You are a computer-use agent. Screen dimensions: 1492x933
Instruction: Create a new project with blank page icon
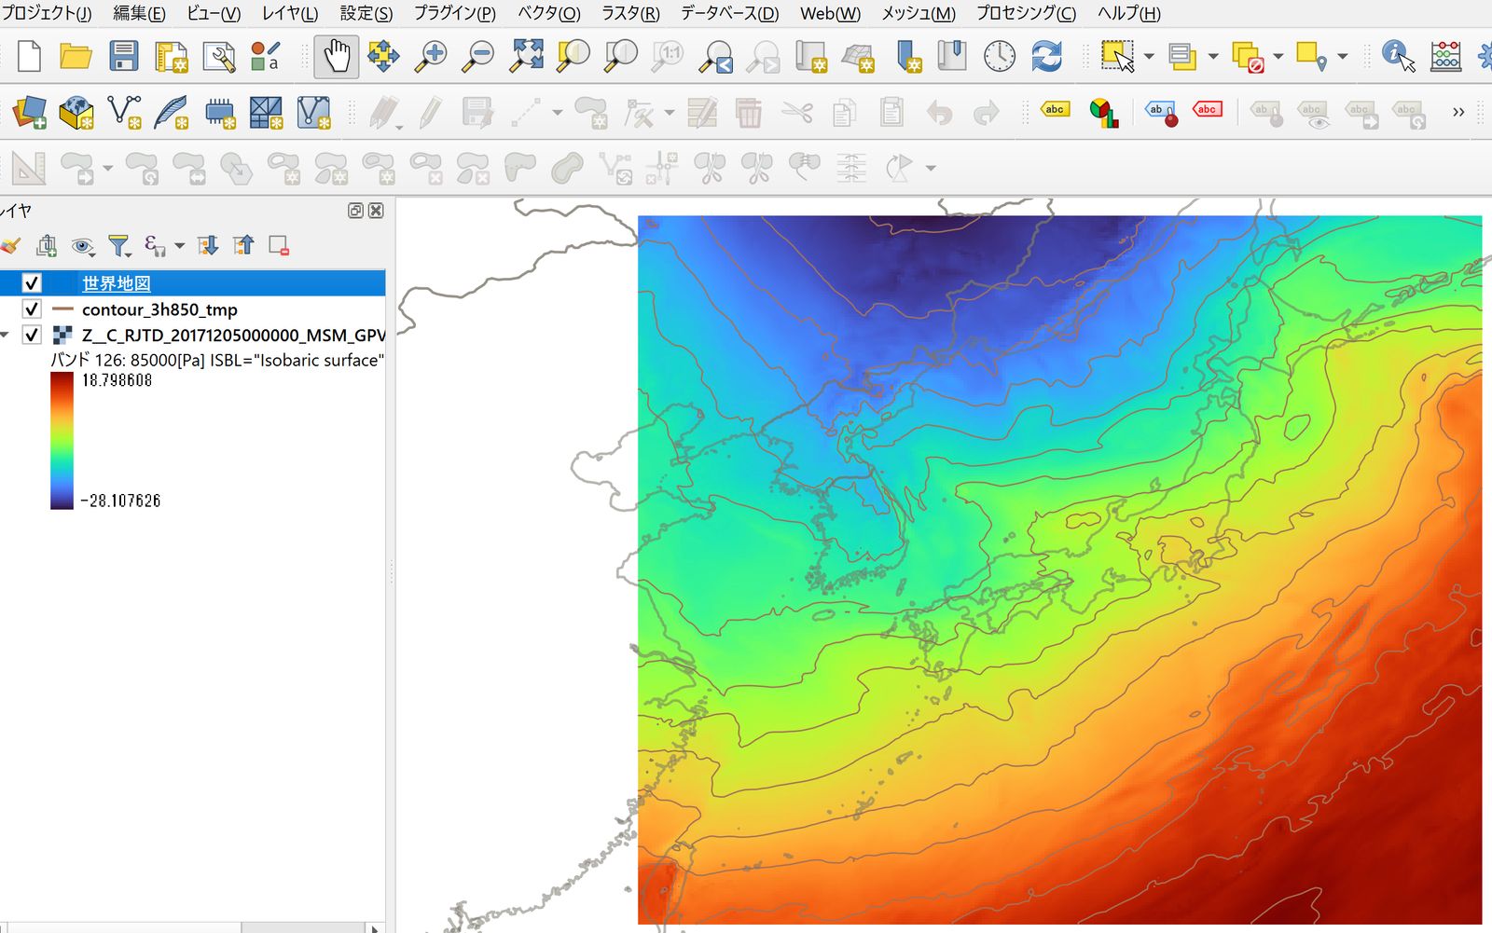(29, 56)
